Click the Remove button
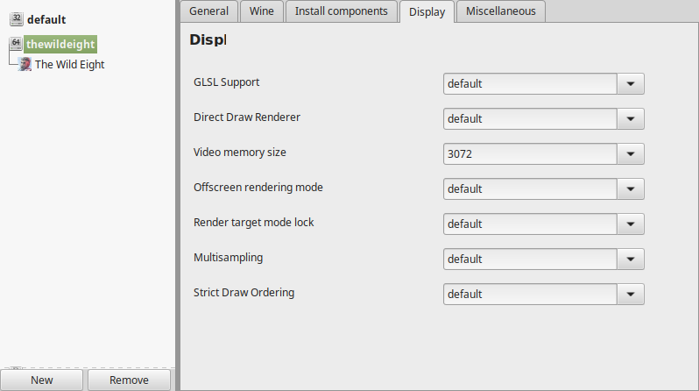Viewport: 699px width, 391px height. (129, 380)
